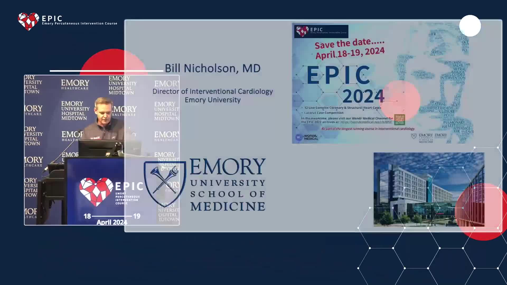Image resolution: width=507 pixels, height=285 pixels.
Task: Click small Emory shield at flyer bottom
Action: 414,136
